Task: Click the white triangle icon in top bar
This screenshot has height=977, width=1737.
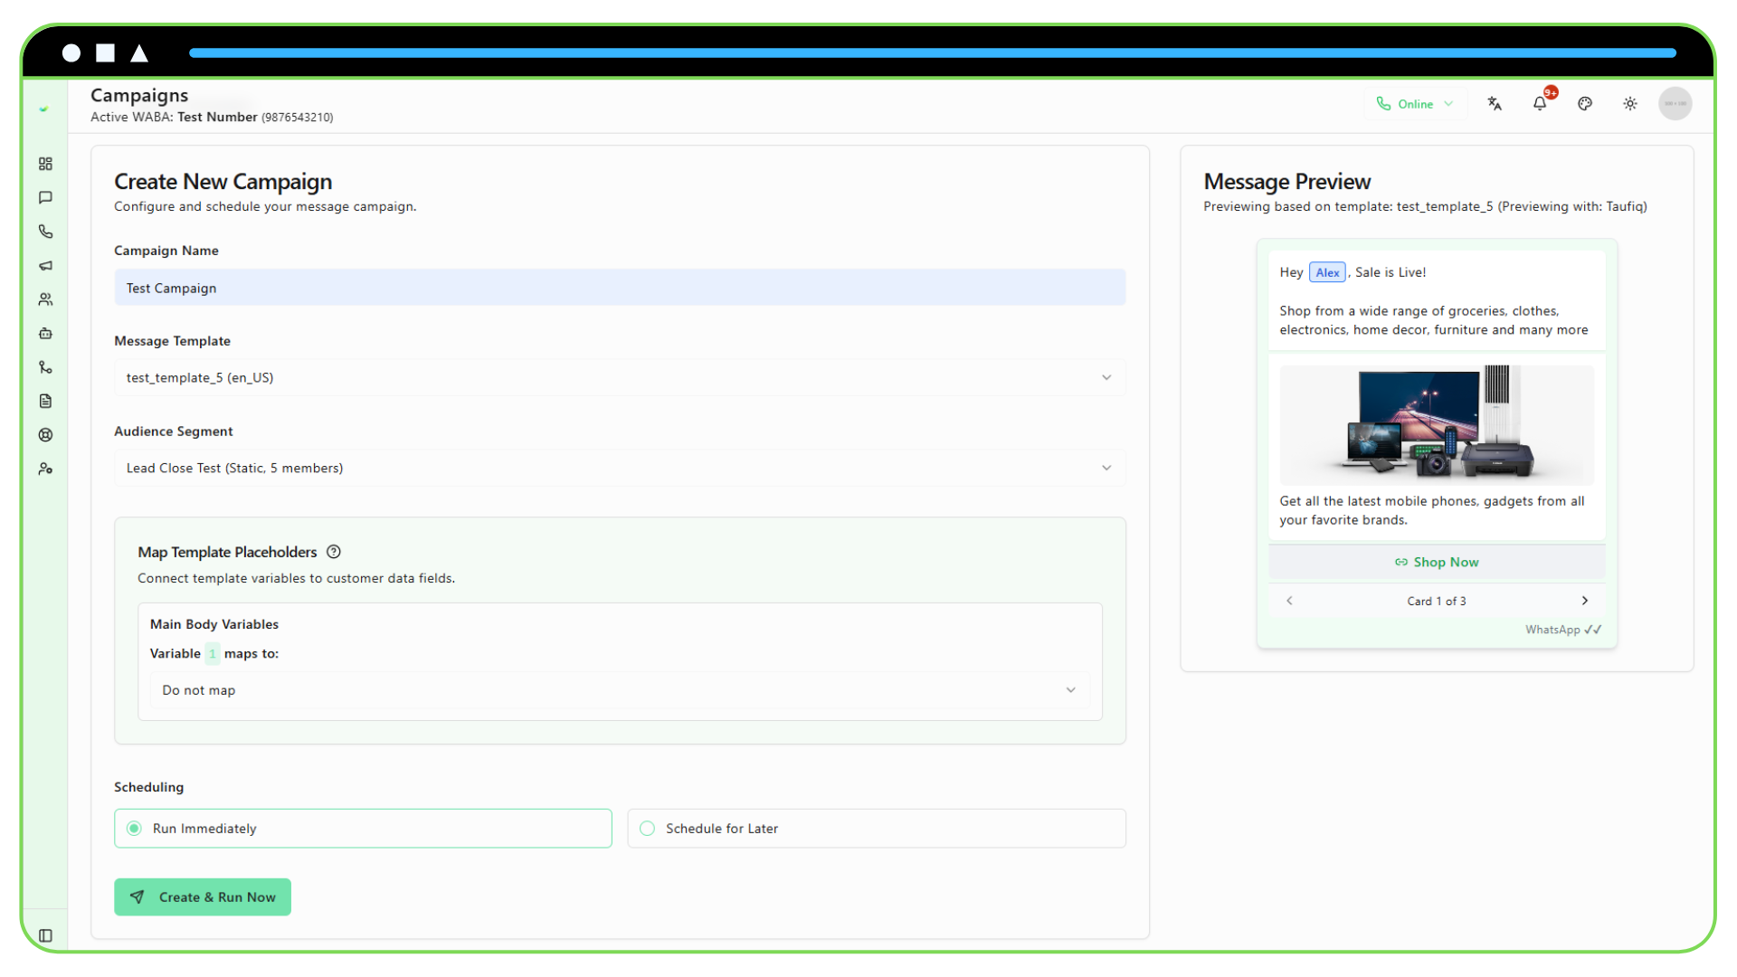Action: pyautogui.click(x=139, y=53)
